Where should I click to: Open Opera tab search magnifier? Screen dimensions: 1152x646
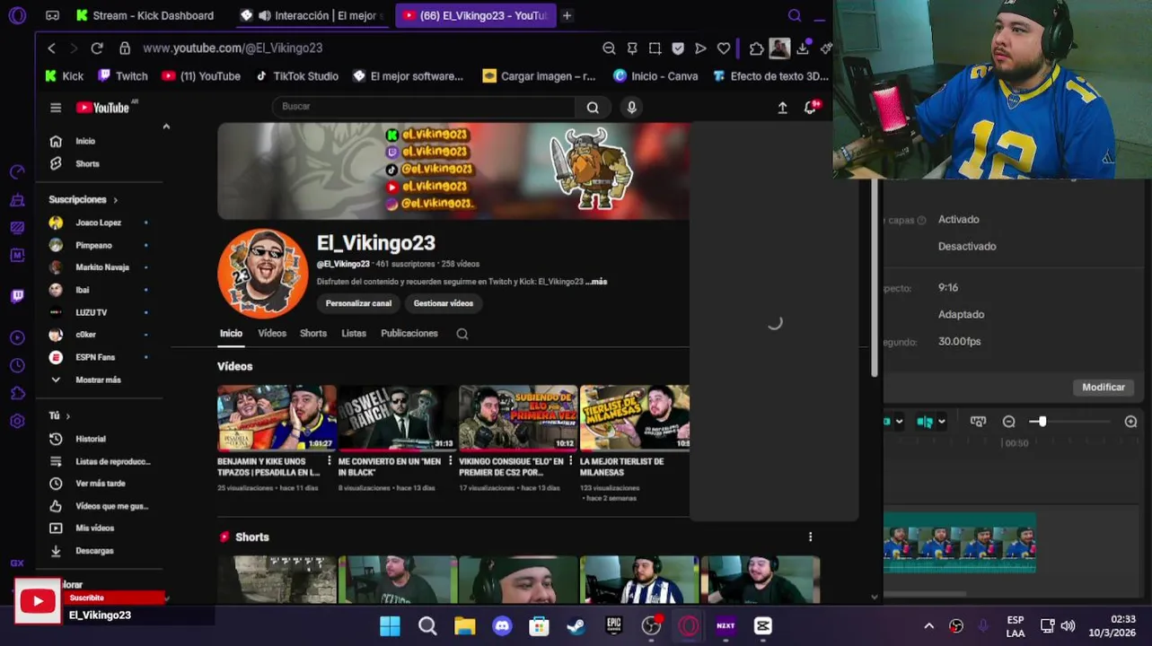(x=794, y=15)
